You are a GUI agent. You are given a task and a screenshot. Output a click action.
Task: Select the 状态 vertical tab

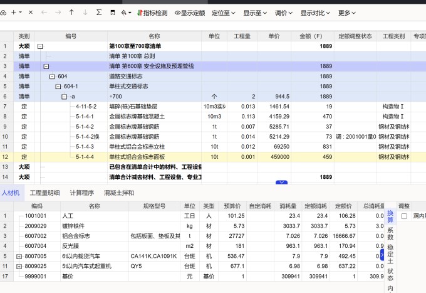click(x=390, y=275)
